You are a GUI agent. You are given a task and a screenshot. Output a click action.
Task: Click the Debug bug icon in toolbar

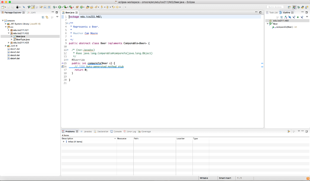point(54,7)
